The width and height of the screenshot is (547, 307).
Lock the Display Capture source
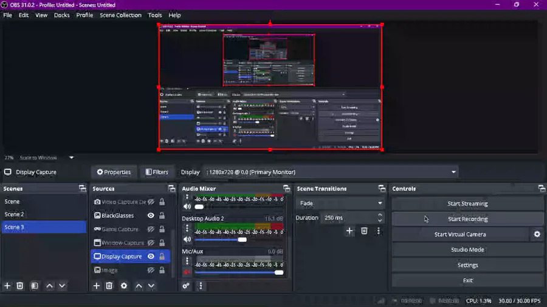(x=162, y=256)
